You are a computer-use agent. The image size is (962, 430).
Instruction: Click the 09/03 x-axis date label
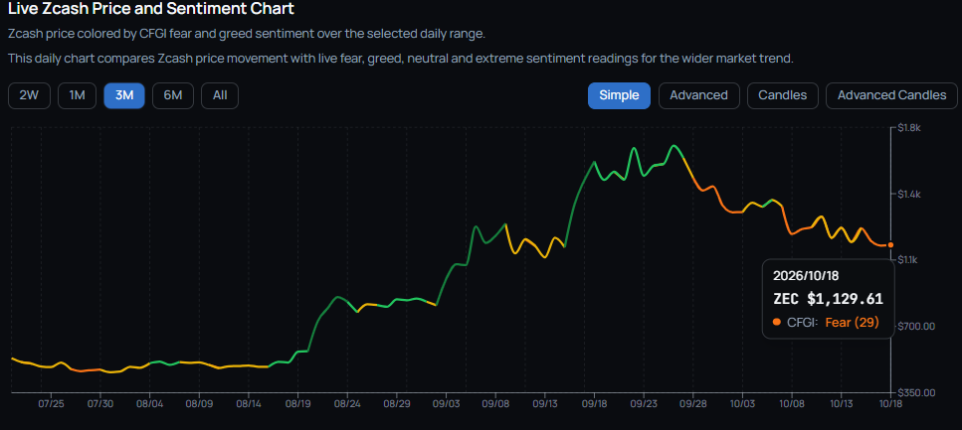(446, 404)
